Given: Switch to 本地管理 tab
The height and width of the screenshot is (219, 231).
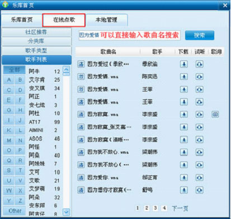Looking at the screenshot, I should [106, 20].
